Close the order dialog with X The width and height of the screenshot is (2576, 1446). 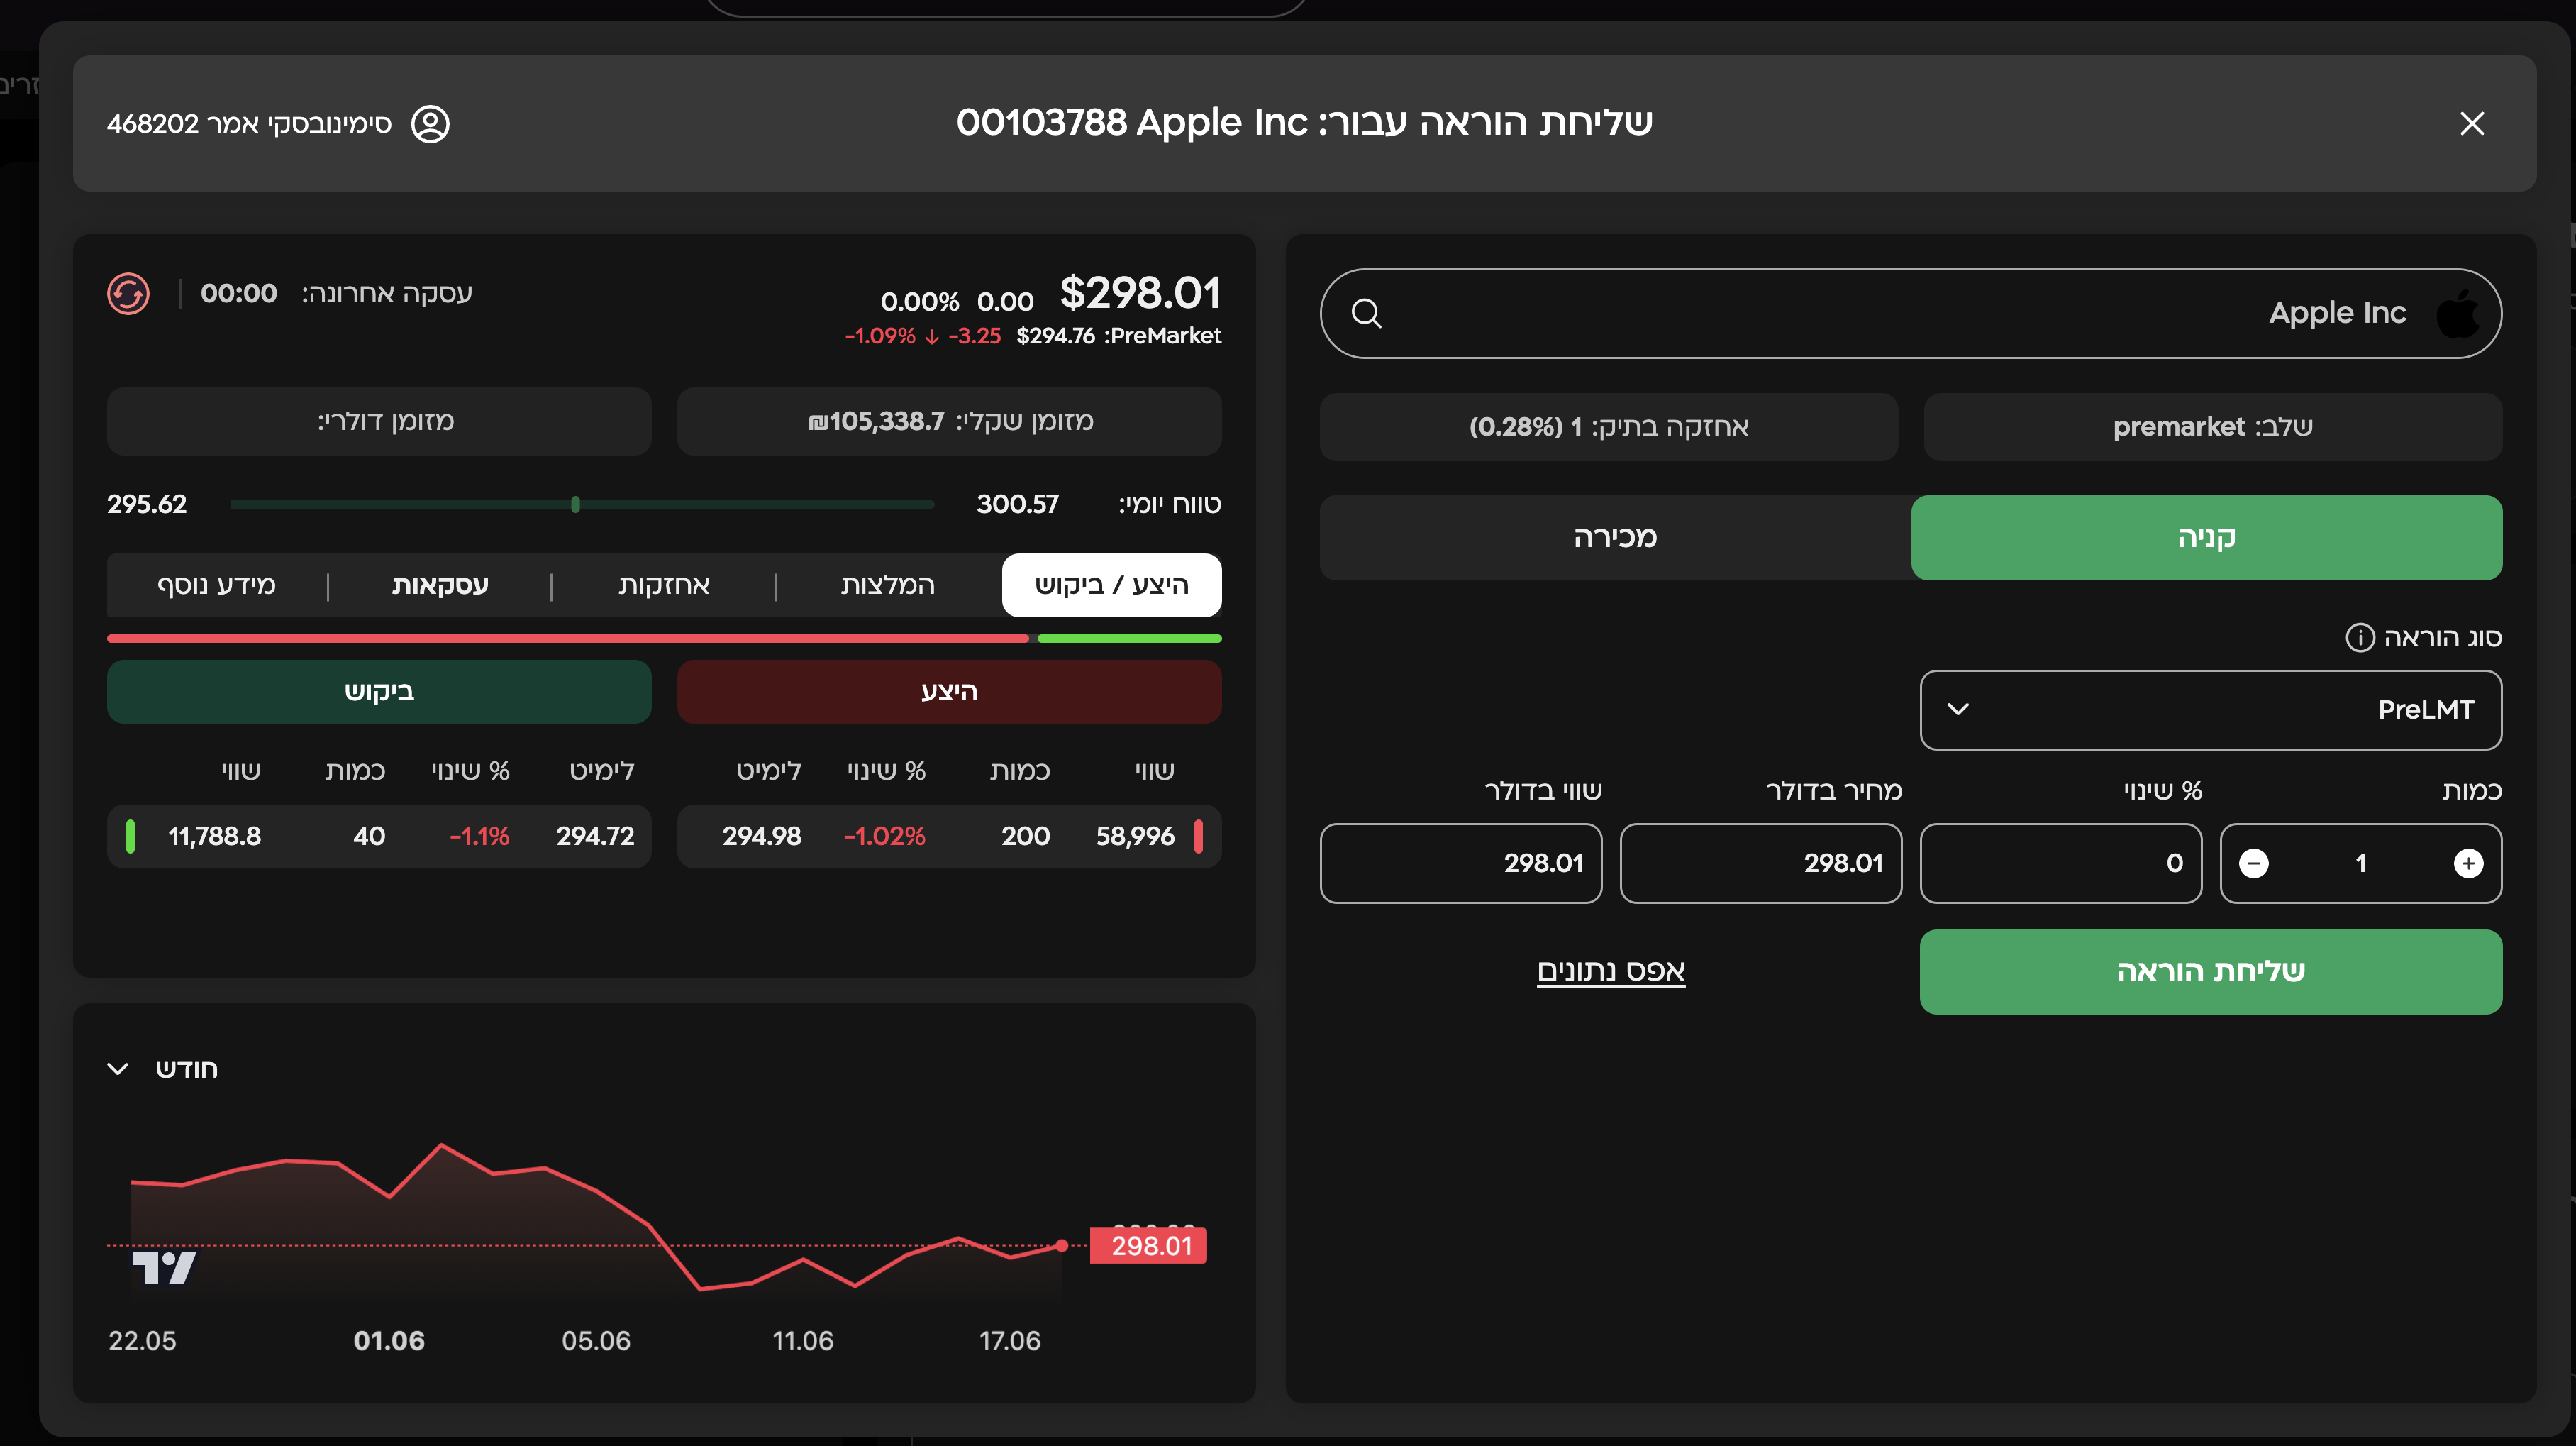coord(2472,123)
